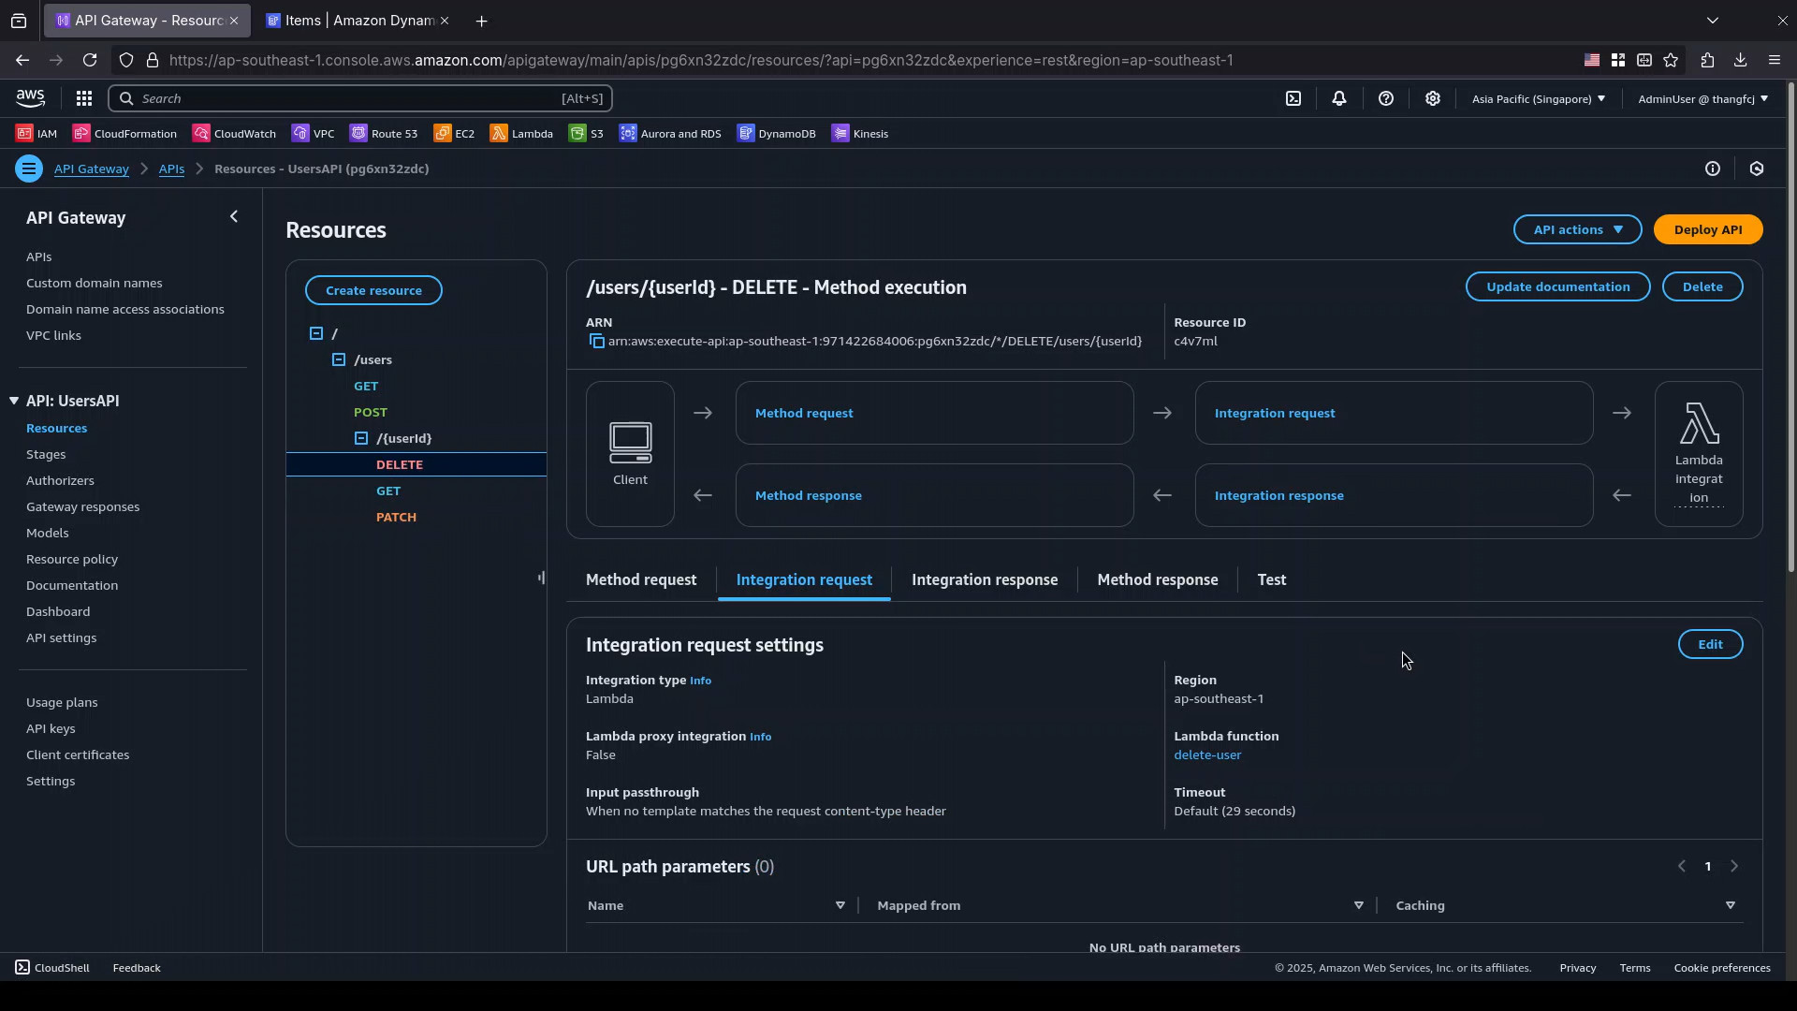
Task: Reload the browser page
Action: tap(90, 60)
